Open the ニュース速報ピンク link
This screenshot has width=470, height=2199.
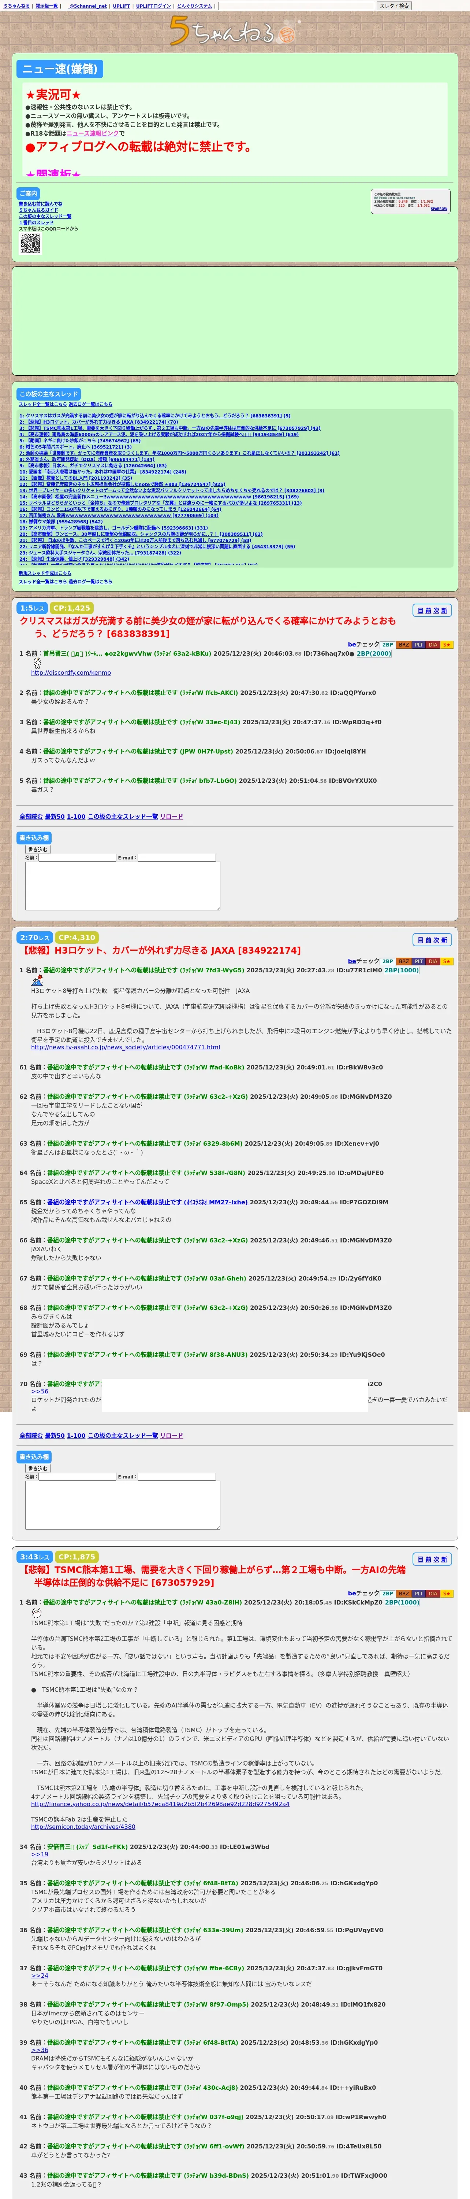92,133
